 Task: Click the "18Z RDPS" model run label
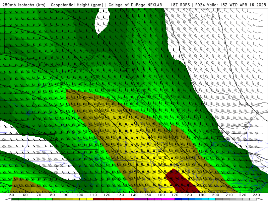pyautogui.click(x=180, y=5)
